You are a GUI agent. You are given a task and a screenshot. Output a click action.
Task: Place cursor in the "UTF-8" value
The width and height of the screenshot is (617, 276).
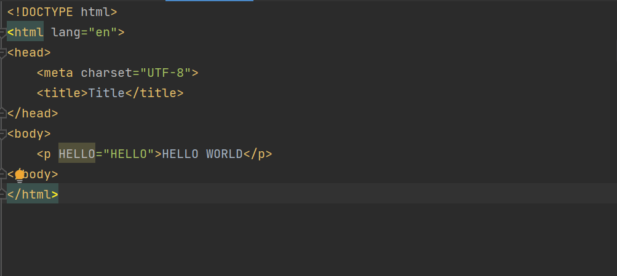(165, 73)
